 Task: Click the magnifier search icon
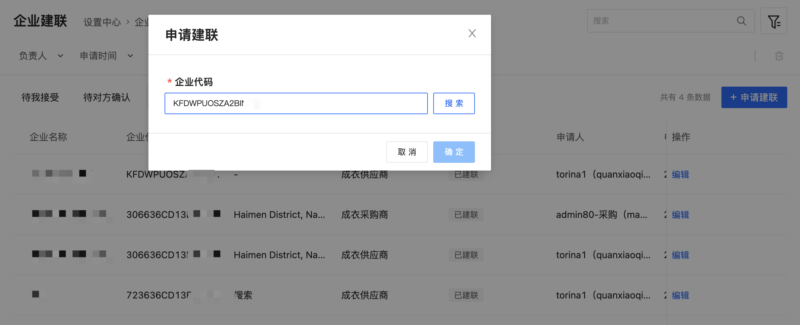pyautogui.click(x=741, y=21)
